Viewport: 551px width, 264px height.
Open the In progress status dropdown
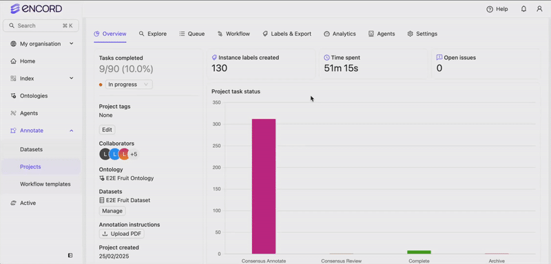[129, 85]
